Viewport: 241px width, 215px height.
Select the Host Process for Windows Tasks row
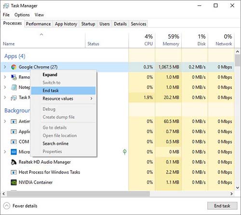pyautogui.click(x=117, y=172)
